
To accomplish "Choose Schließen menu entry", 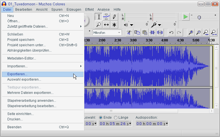I will click(43, 34).
